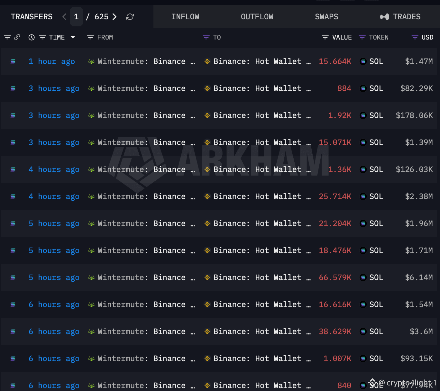Click the $1.54M USD amount
Screen dimensions: 440x391
tap(419, 305)
